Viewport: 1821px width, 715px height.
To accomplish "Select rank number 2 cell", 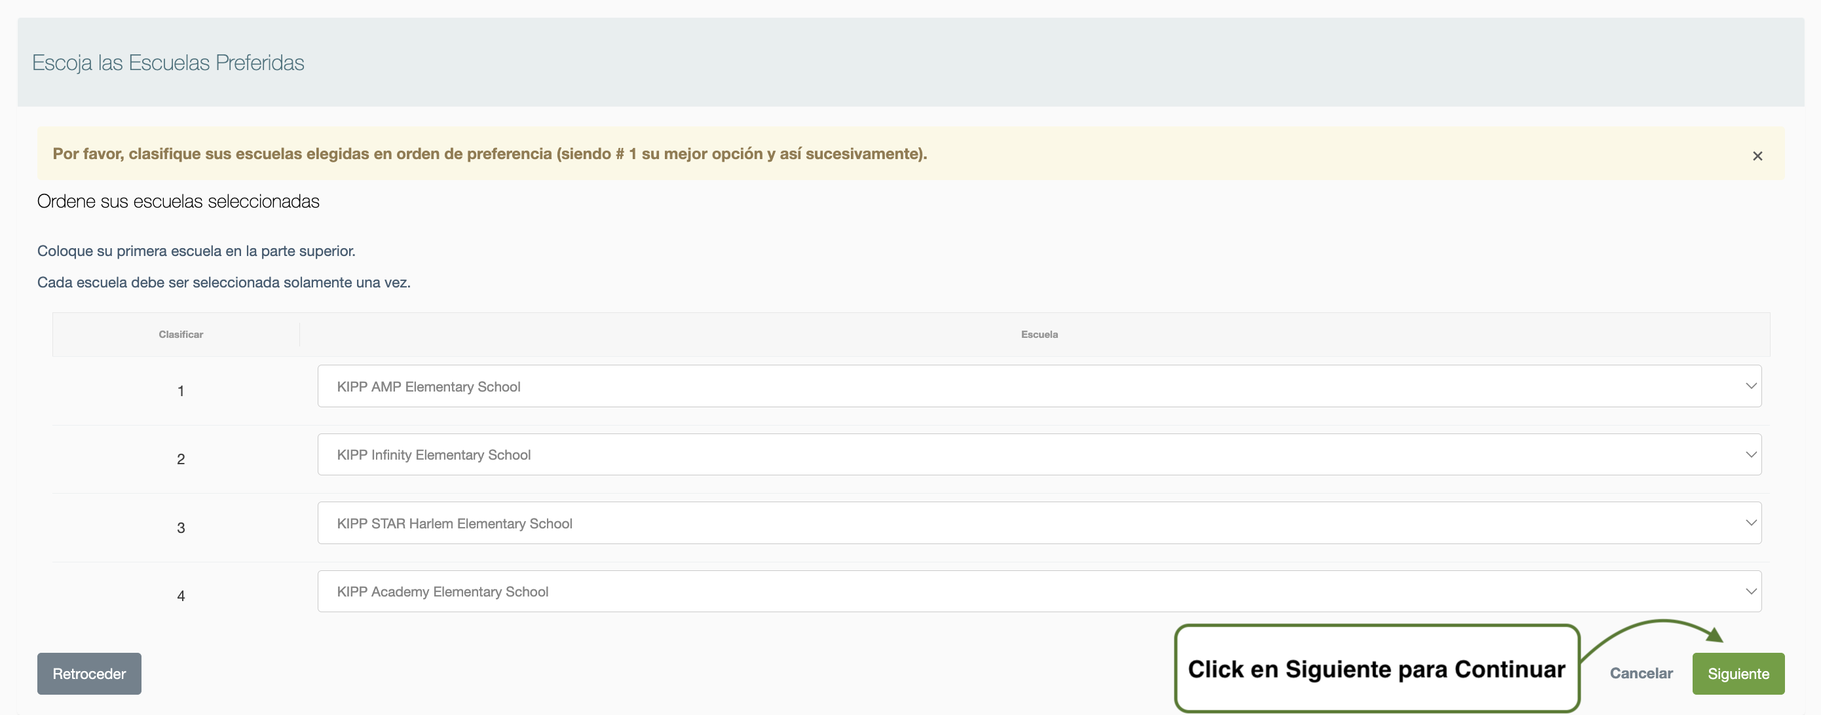I will (181, 459).
